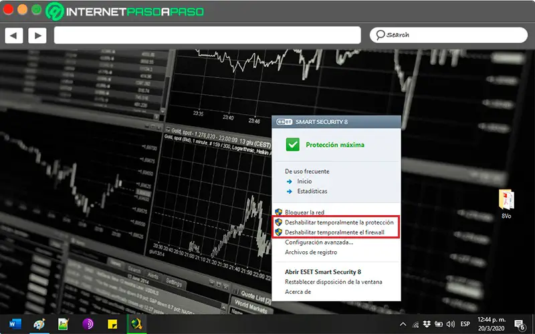Open the Wi-Fi network tray icon
The height and width of the screenshot is (334, 535).
click(x=416, y=324)
